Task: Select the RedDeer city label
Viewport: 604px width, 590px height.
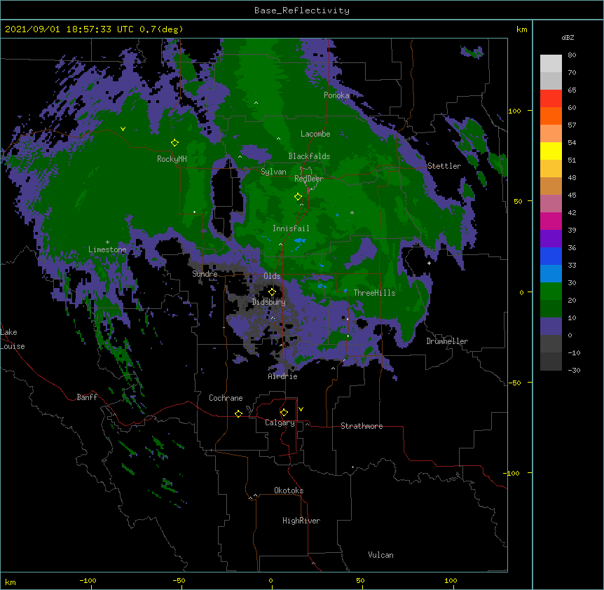Action: coord(309,179)
